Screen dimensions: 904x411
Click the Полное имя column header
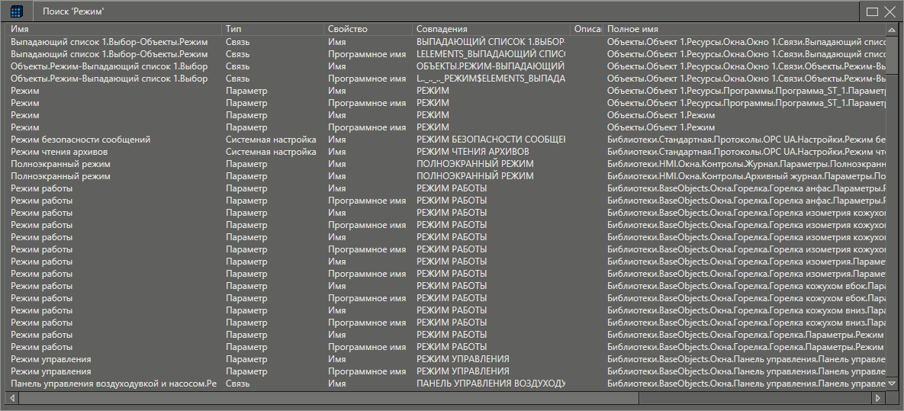pyautogui.click(x=744, y=29)
